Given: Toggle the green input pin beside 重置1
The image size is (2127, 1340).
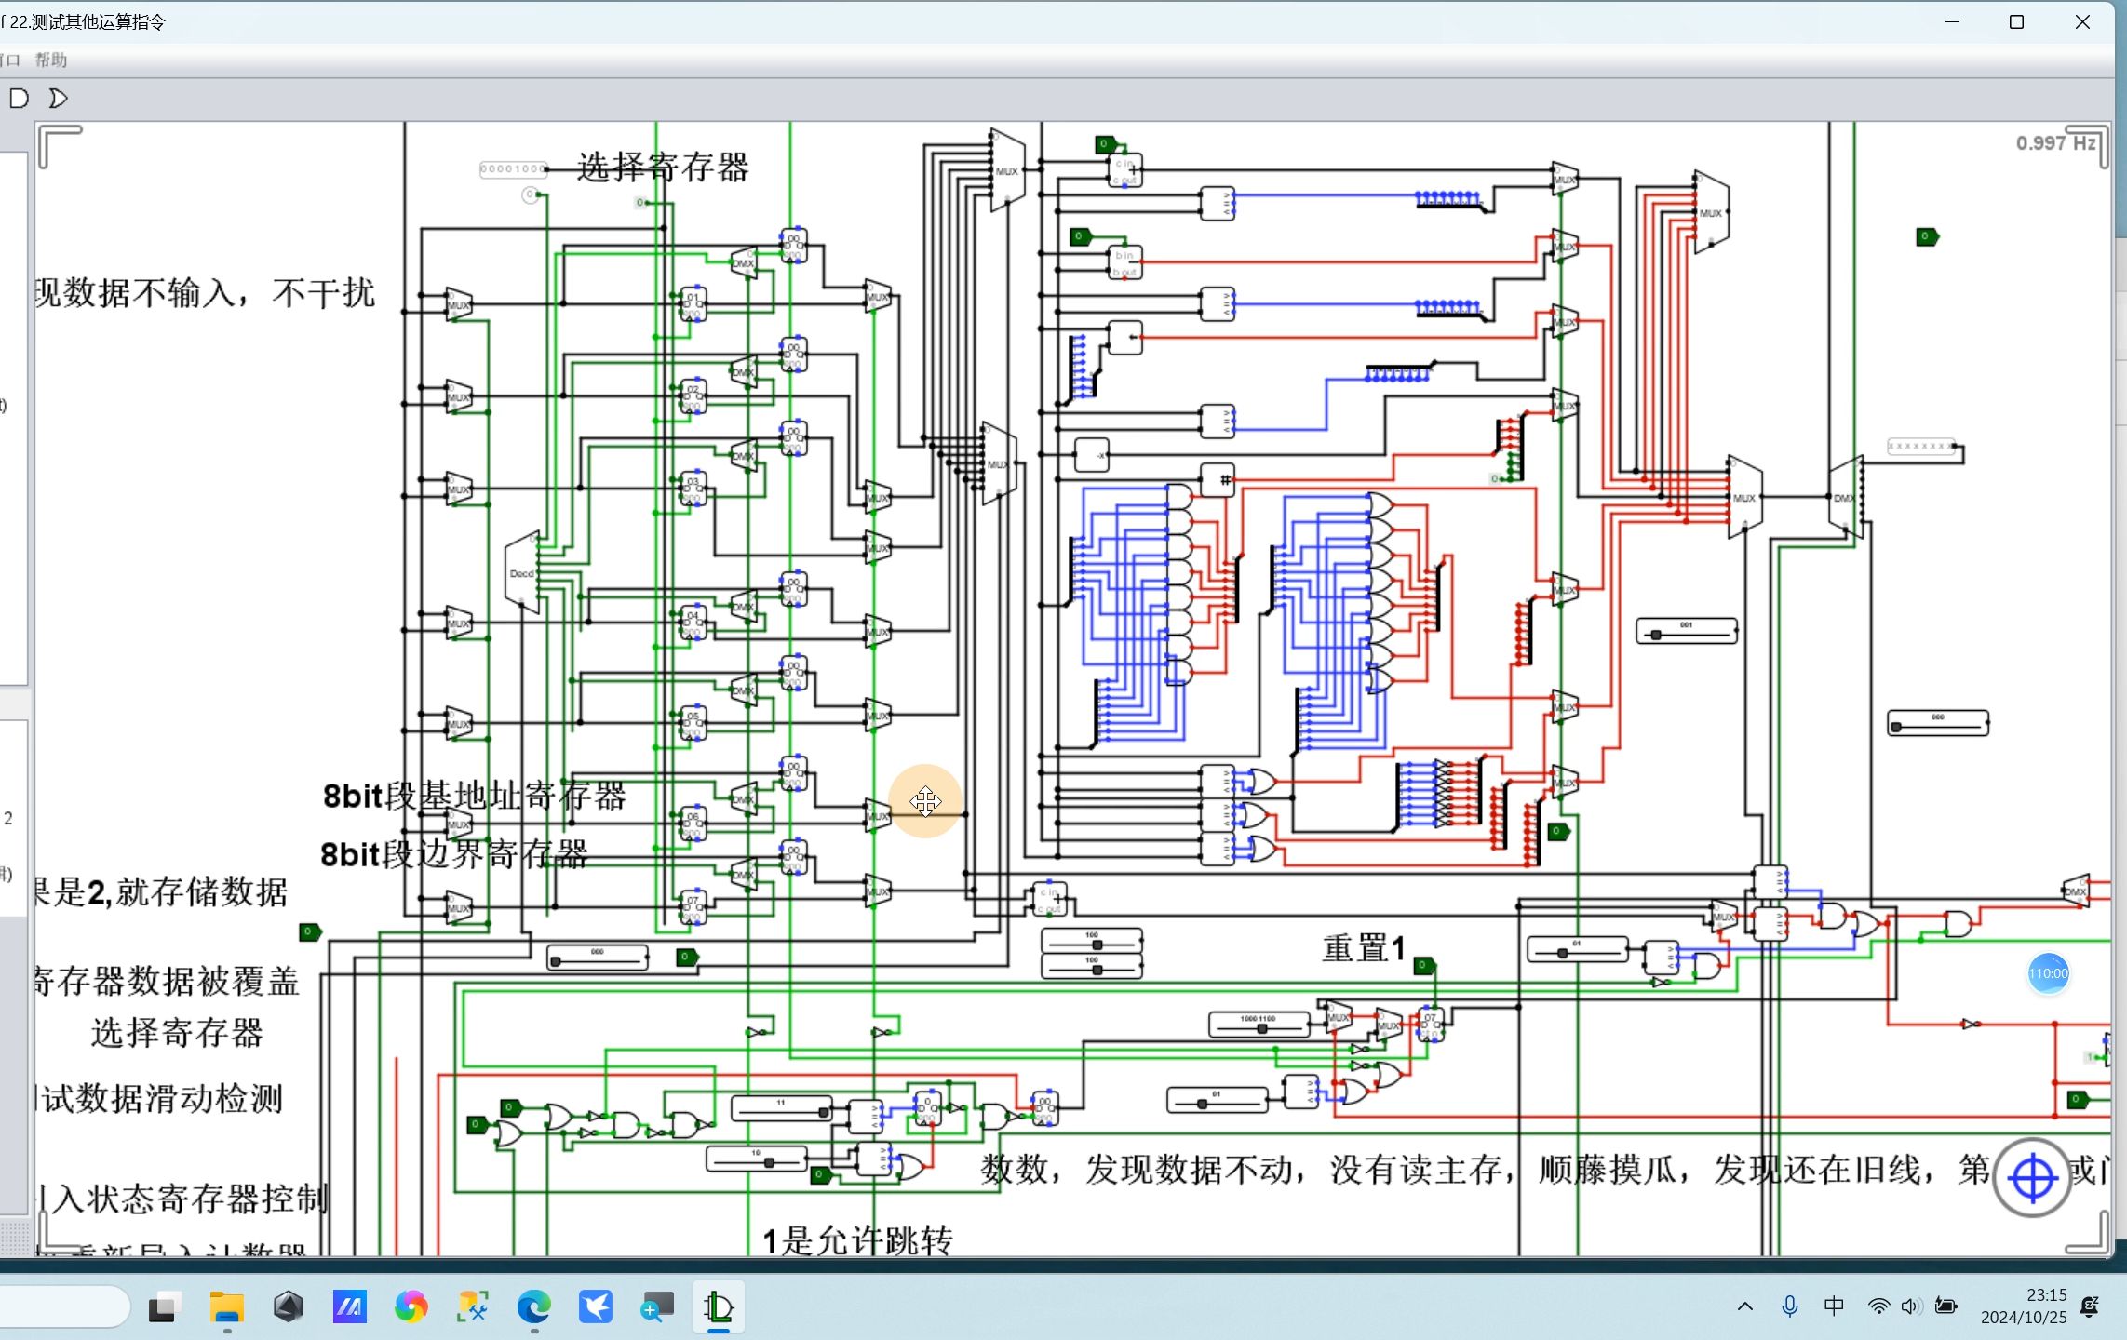Looking at the screenshot, I should pyautogui.click(x=1424, y=966).
